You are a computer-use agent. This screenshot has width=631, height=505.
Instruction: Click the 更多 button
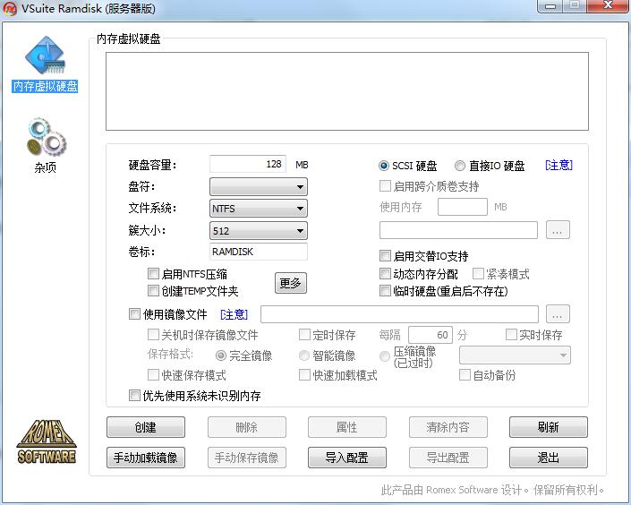tap(290, 283)
